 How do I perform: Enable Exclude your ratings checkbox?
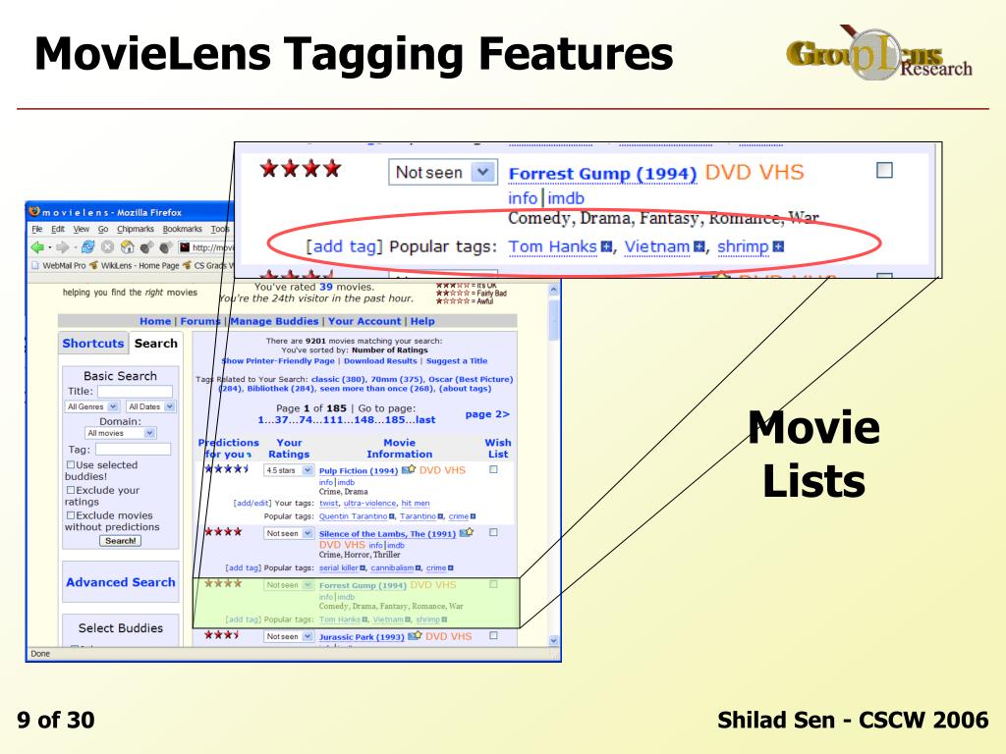71,490
